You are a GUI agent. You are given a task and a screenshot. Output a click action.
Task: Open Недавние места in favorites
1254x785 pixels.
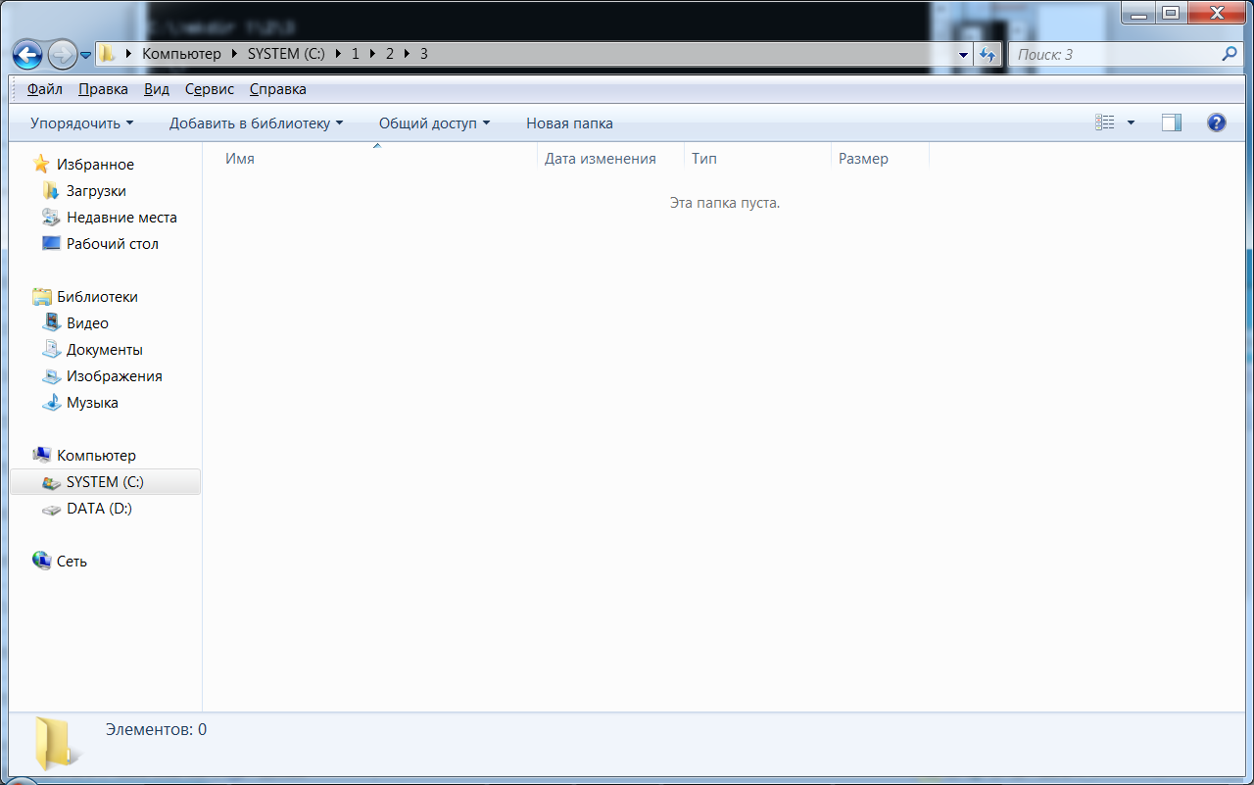[x=121, y=218]
